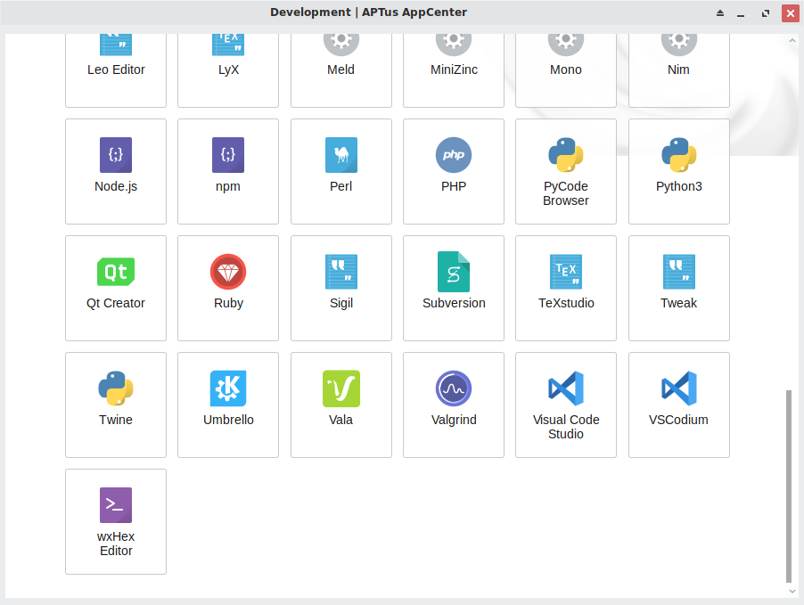Viewport: 804px width, 605px height.
Task: Select the Meld name label
Action: pyautogui.click(x=341, y=69)
